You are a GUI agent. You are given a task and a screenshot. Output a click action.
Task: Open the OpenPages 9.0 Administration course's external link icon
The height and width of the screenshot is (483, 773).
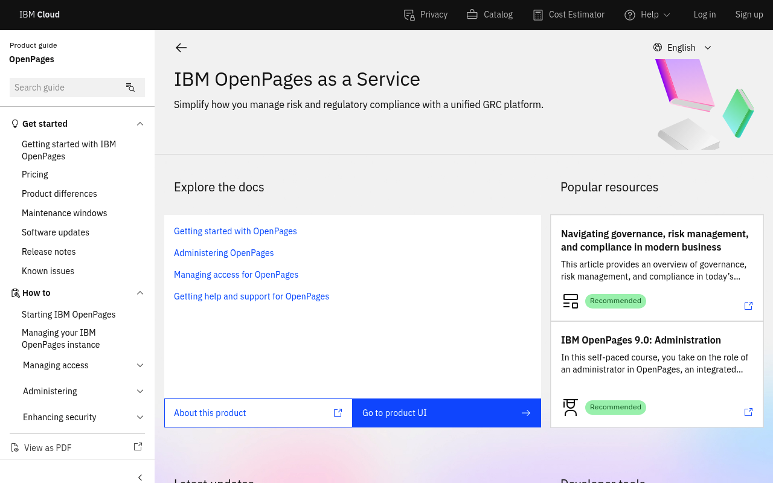point(748,412)
